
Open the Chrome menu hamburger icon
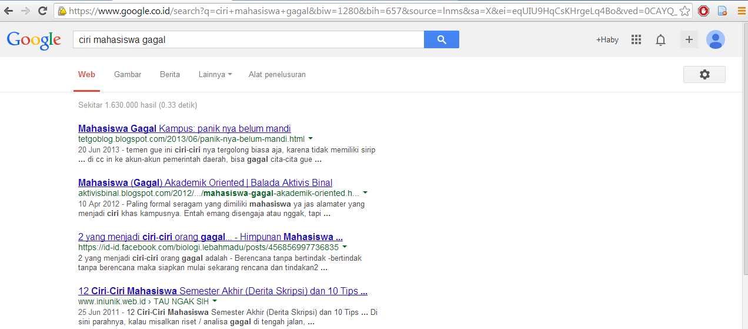742,11
